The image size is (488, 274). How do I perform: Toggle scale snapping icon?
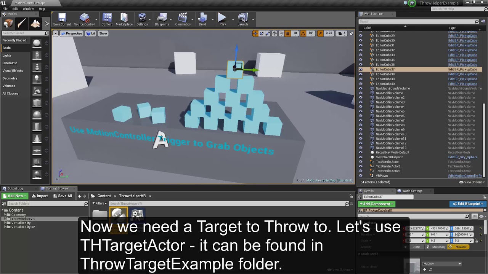tap(320, 33)
